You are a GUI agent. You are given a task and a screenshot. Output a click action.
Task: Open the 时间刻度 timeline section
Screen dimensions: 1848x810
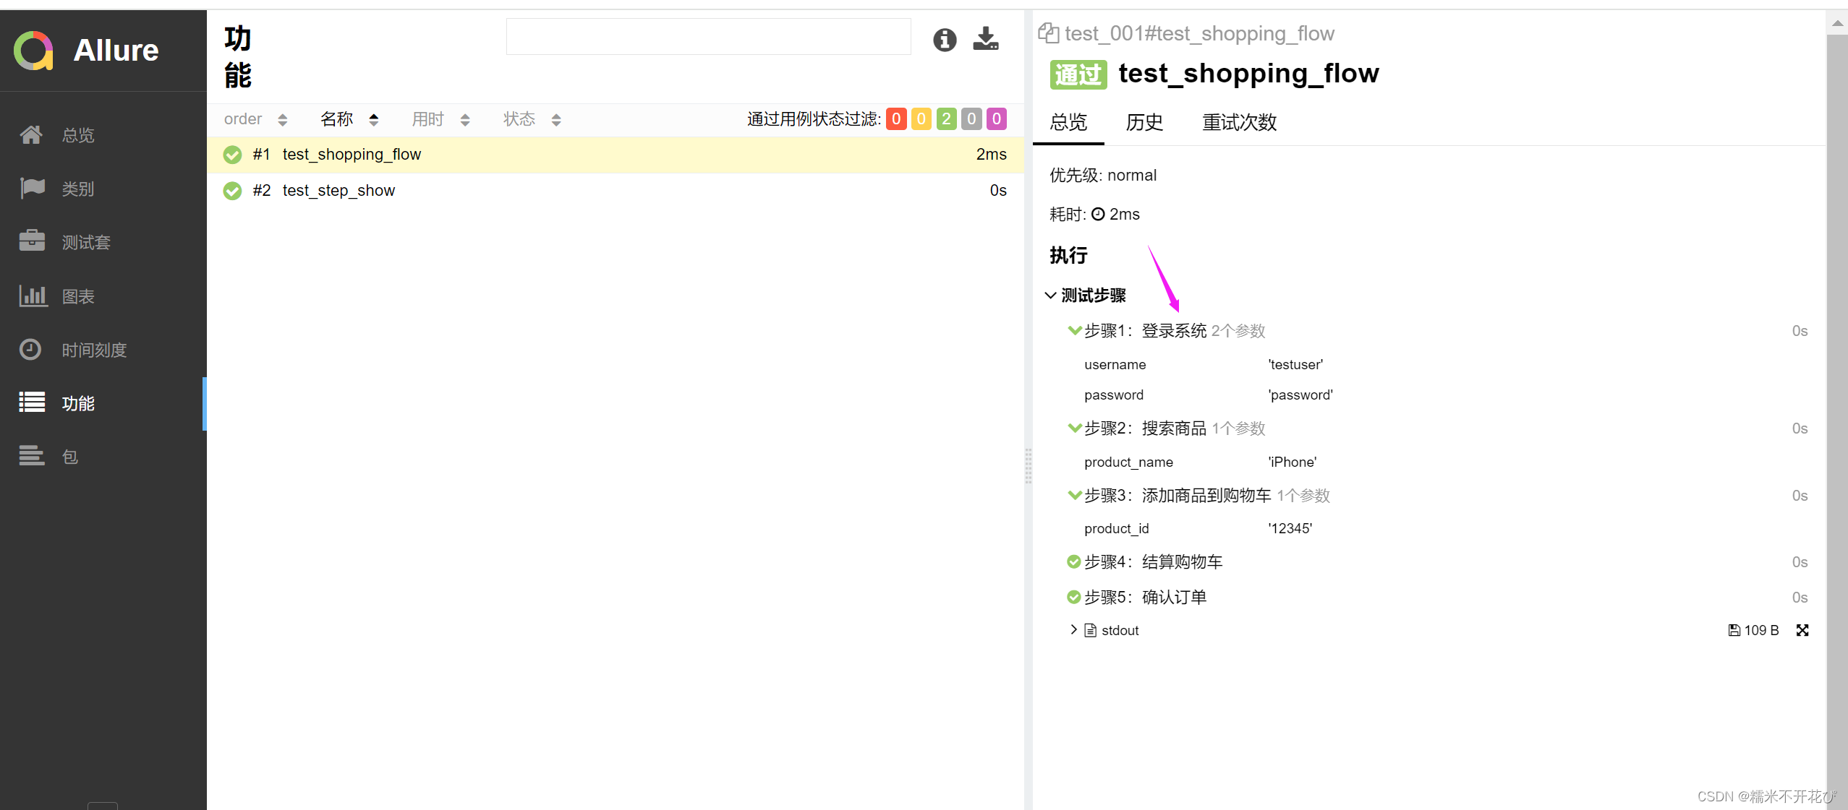tap(94, 350)
